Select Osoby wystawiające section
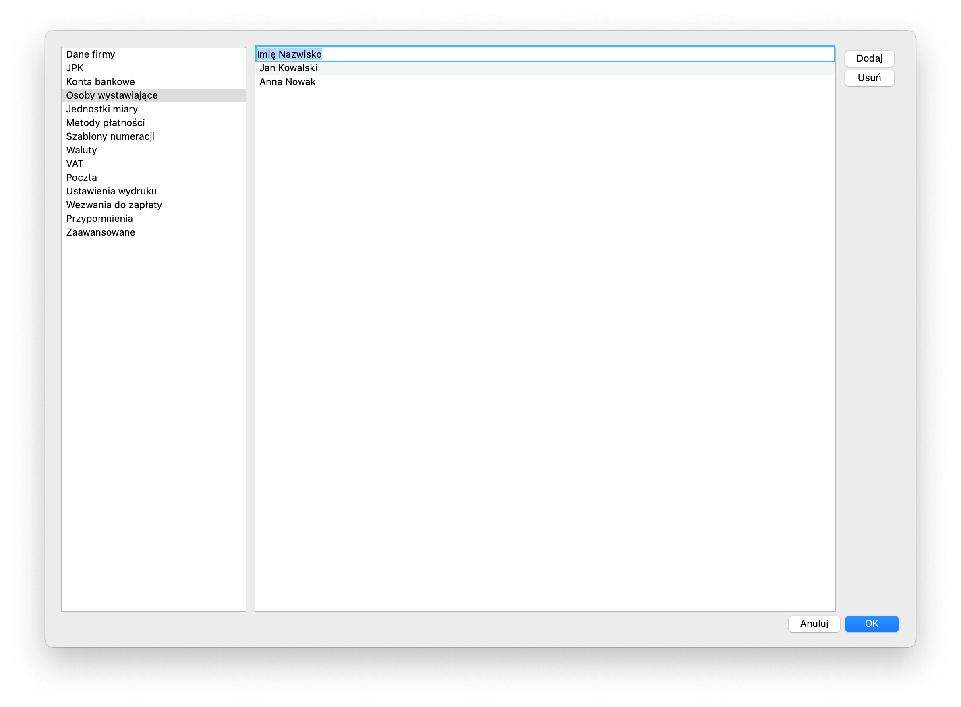961x707 pixels. click(x=114, y=95)
